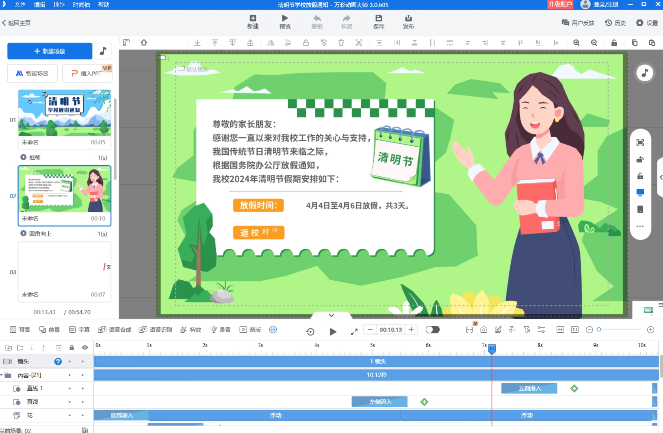
Task: Open more tools circle button after 蒙版
Action: pos(273,329)
